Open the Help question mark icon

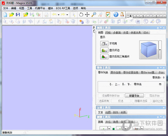116,15
